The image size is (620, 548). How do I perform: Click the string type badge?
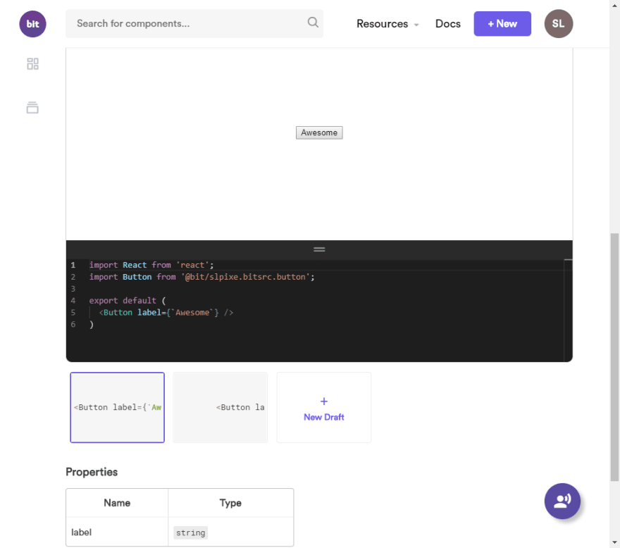pyautogui.click(x=191, y=533)
